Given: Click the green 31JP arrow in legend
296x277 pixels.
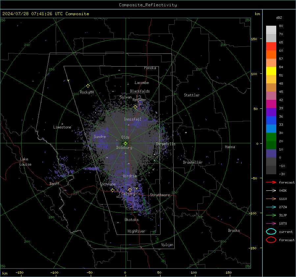Looking at the screenshot, I should click(271, 215).
